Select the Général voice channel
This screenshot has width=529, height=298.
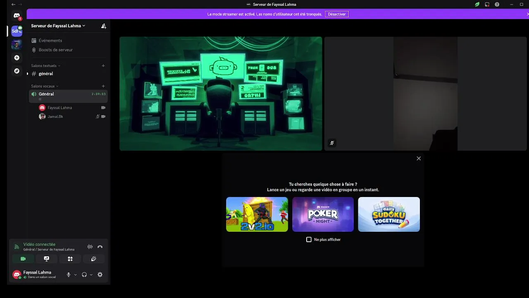(x=68, y=96)
